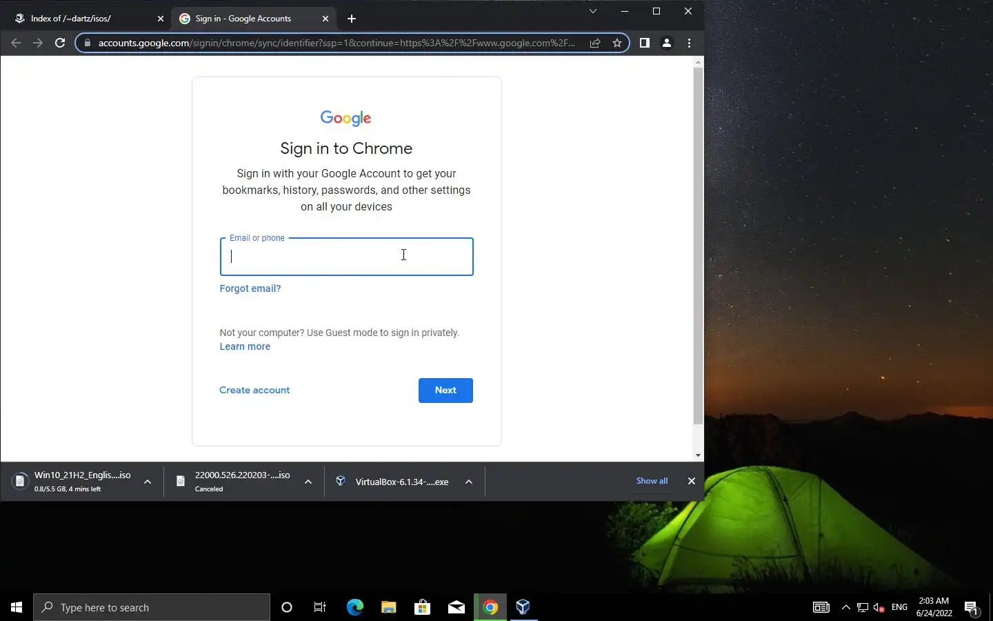Click Show all downloads

pyautogui.click(x=652, y=481)
